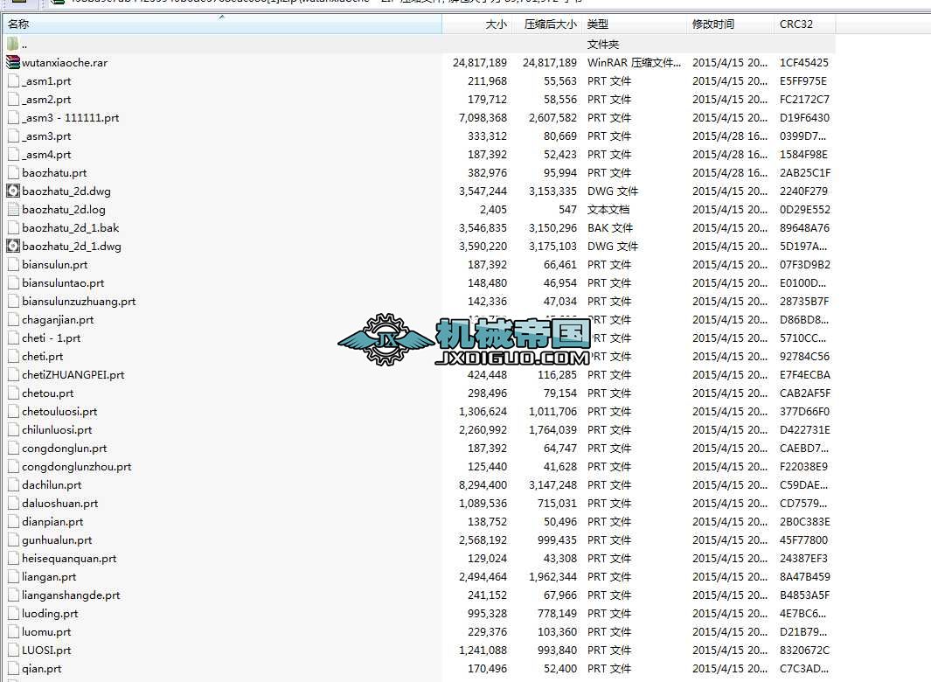
Task: Click the packed size 1,962,344 for liangan.prt
Action: tap(552, 577)
